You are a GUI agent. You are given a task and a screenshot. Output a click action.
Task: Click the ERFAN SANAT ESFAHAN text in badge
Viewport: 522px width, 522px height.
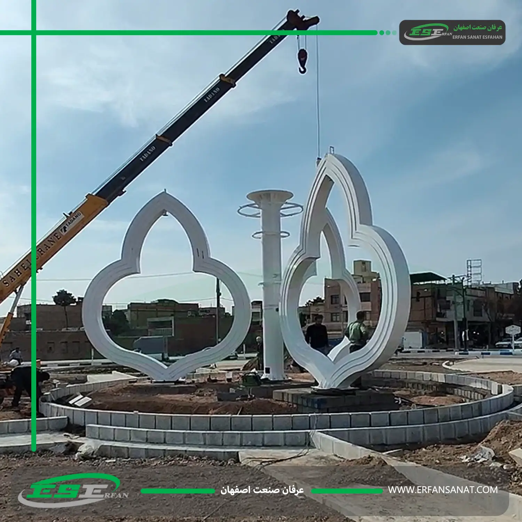pyautogui.click(x=477, y=37)
